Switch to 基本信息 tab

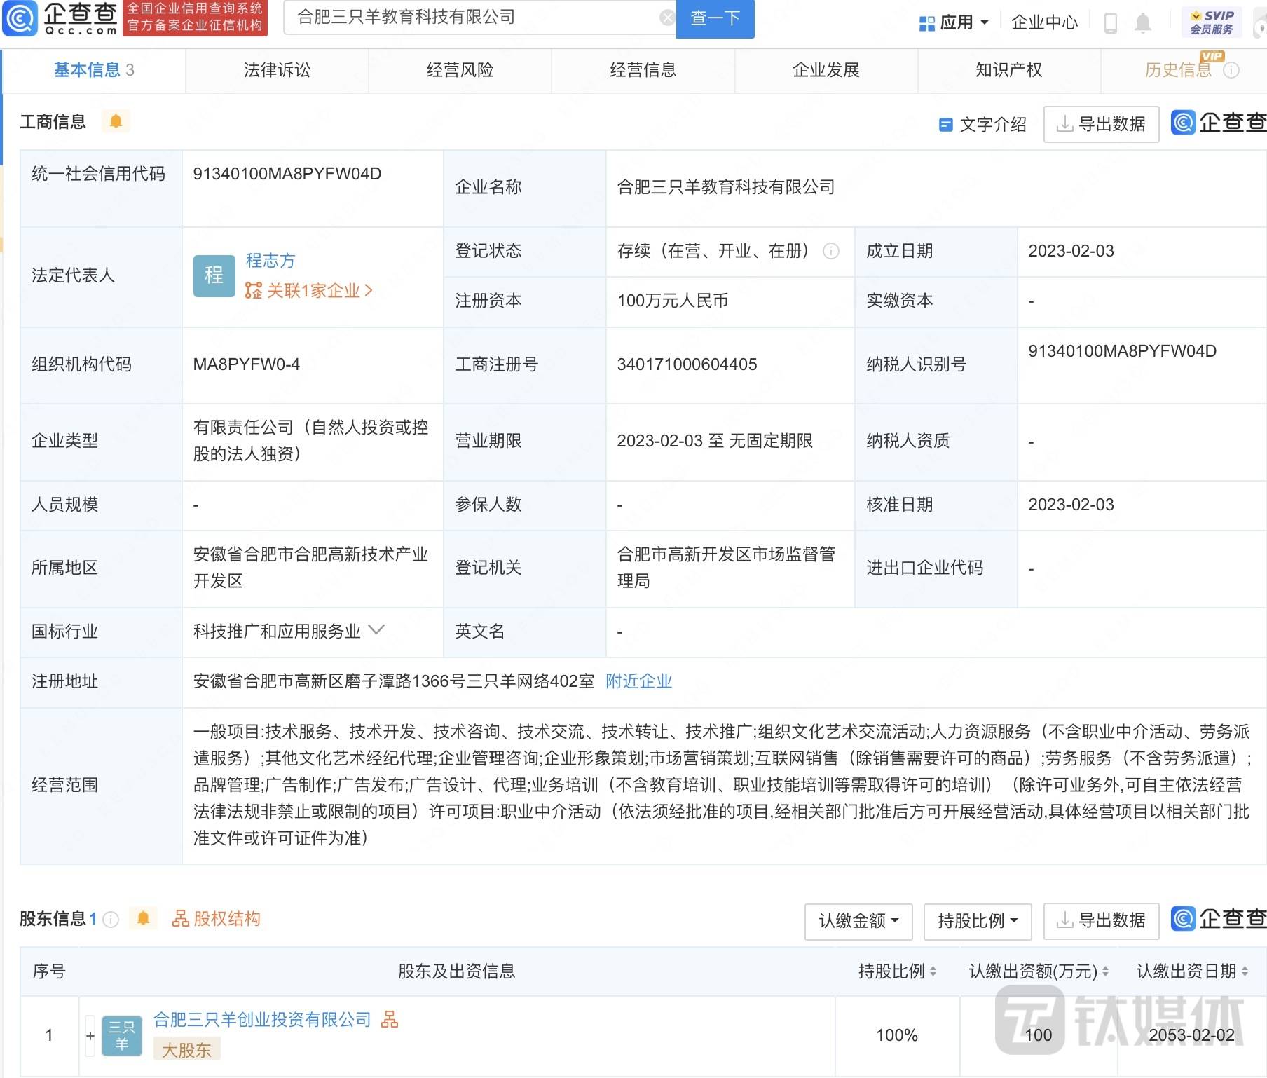click(94, 70)
